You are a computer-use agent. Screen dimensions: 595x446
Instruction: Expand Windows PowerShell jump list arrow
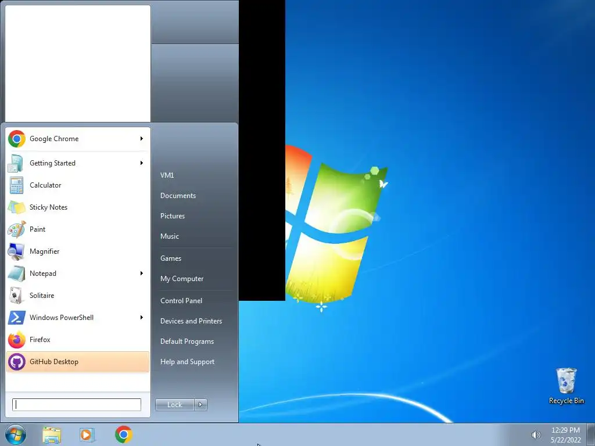point(142,318)
